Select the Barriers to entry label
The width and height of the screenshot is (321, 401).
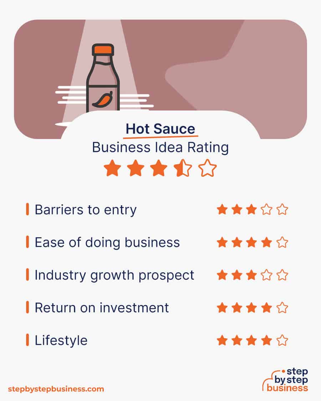tap(86, 210)
